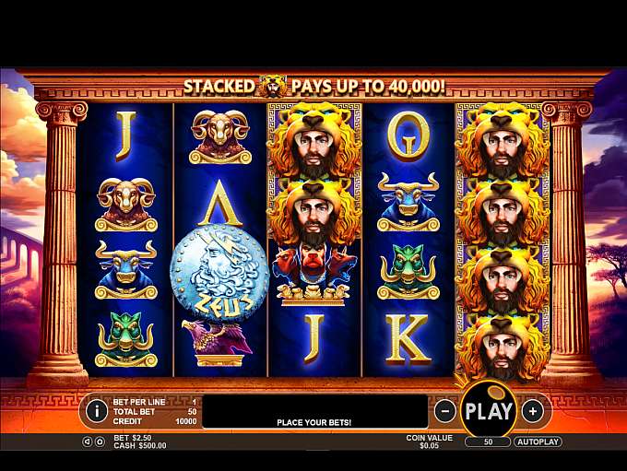The image size is (627, 471).
Task: Decrease the bet with minus button
Action: tap(445, 411)
